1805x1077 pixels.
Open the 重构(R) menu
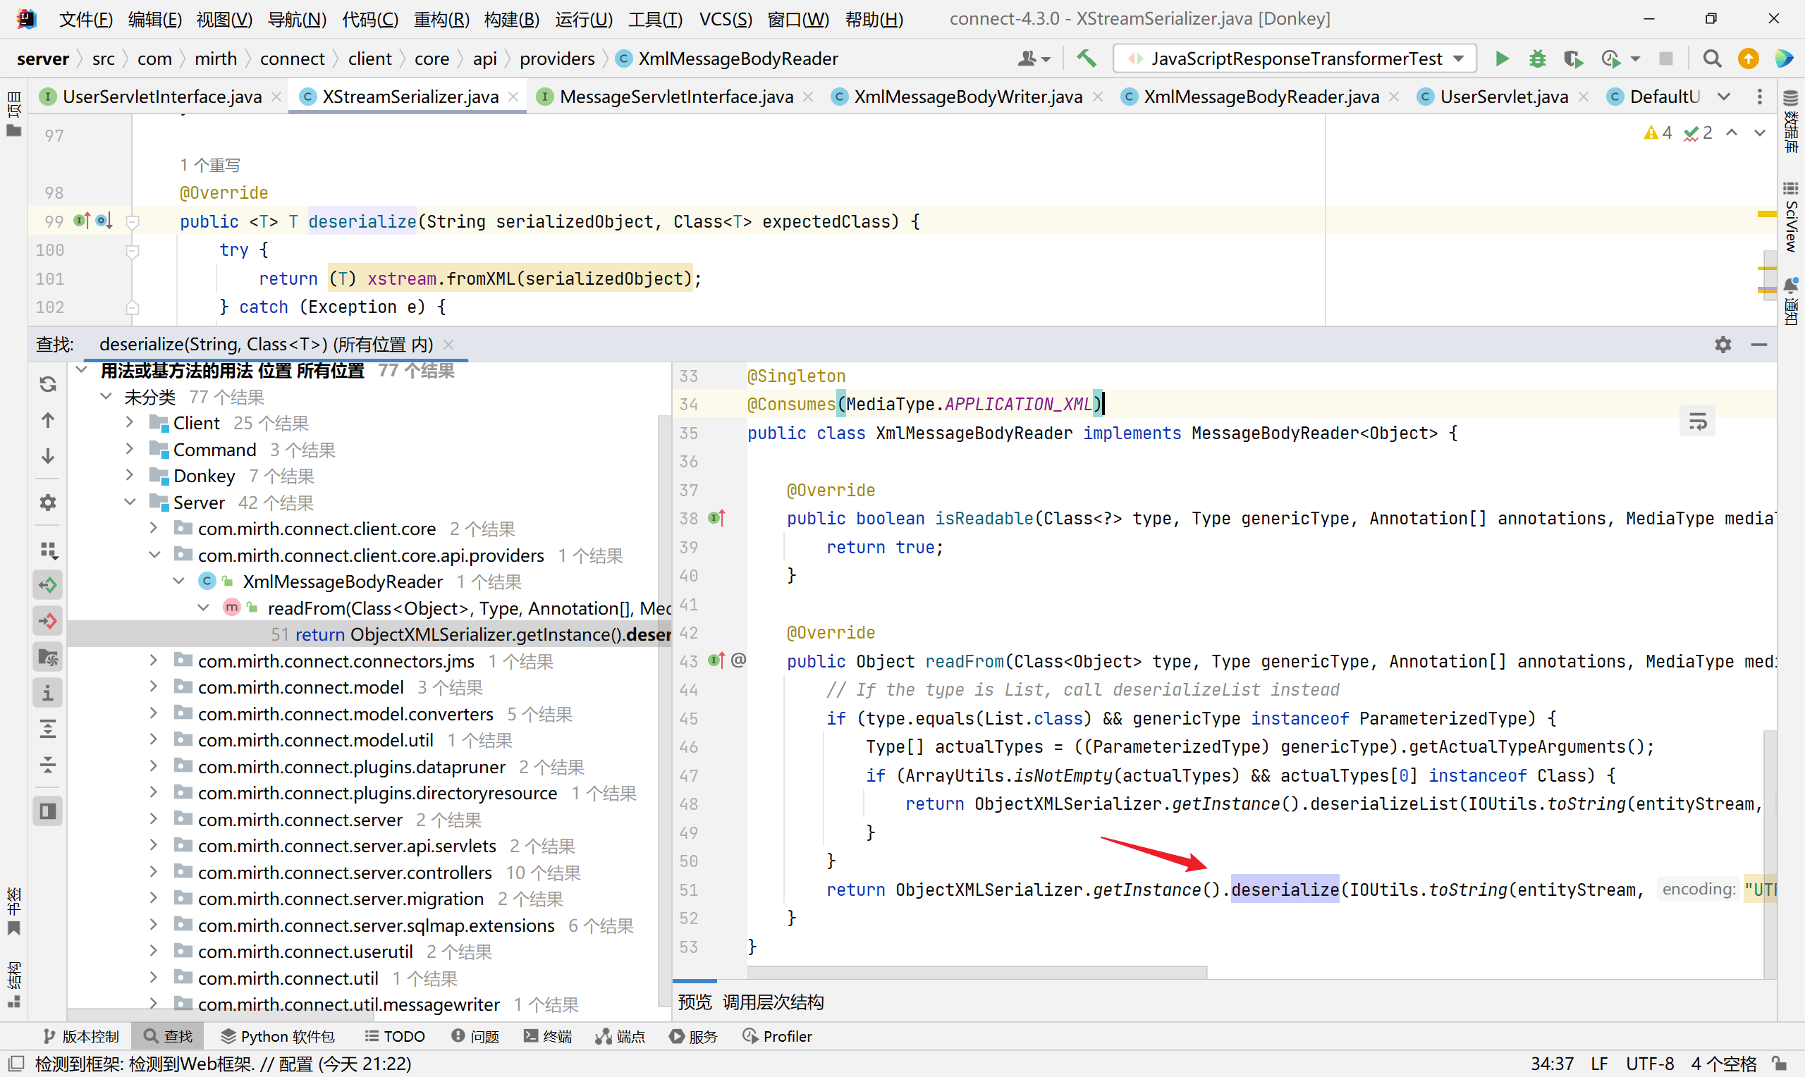pyautogui.click(x=441, y=19)
